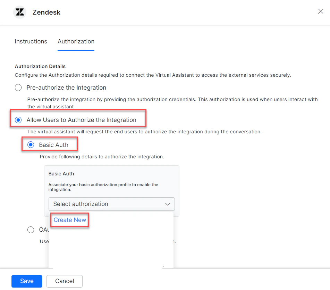Select the Basic Auth panel title
The height and width of the screenshot is (290, 330).
coord(61,174)
